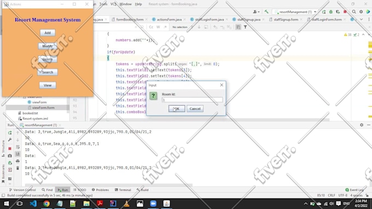This screenshot has height=209, width=372.
Task: Click the Modify button in Actions window
Action: click(x=48, y=46)
